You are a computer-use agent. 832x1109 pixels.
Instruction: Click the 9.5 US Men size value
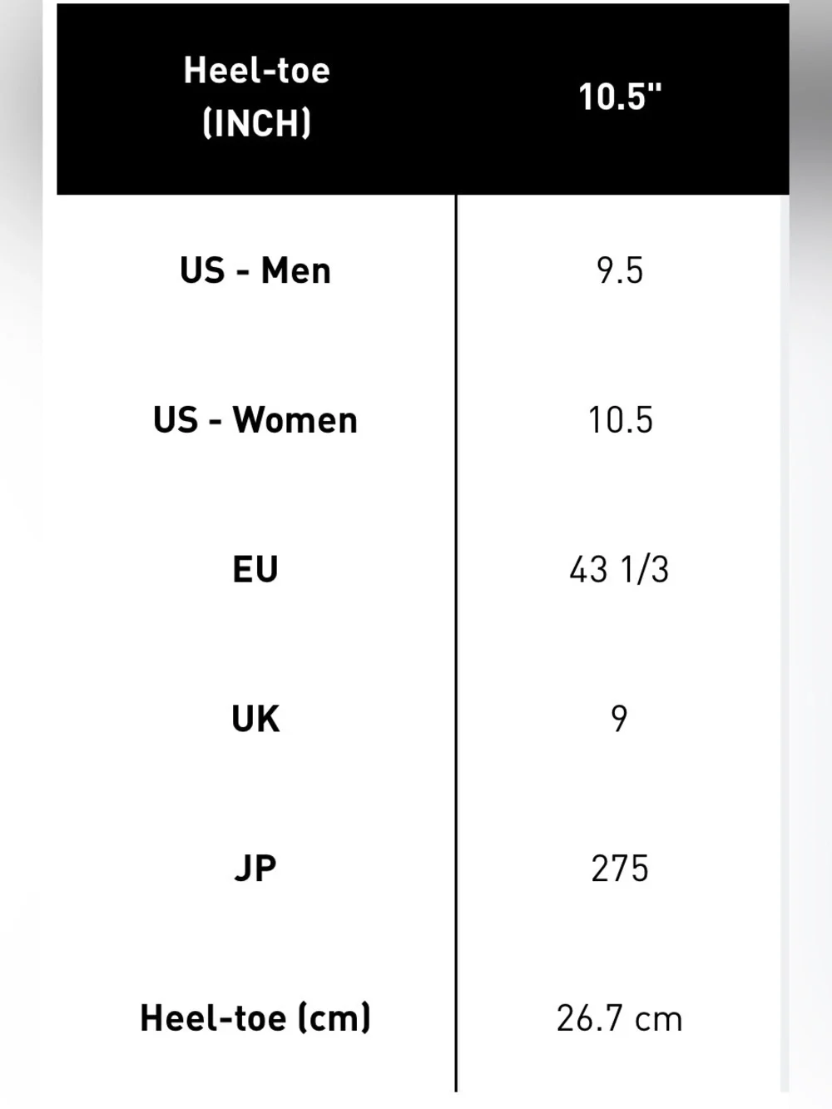click(620, 271)
